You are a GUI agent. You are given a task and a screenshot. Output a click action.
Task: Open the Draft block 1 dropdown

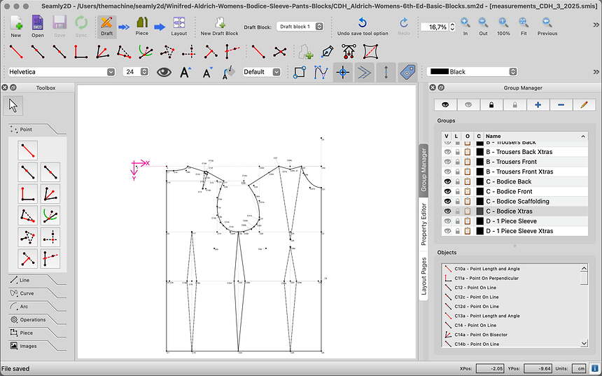pyautogui.click(x=300, y=27)
